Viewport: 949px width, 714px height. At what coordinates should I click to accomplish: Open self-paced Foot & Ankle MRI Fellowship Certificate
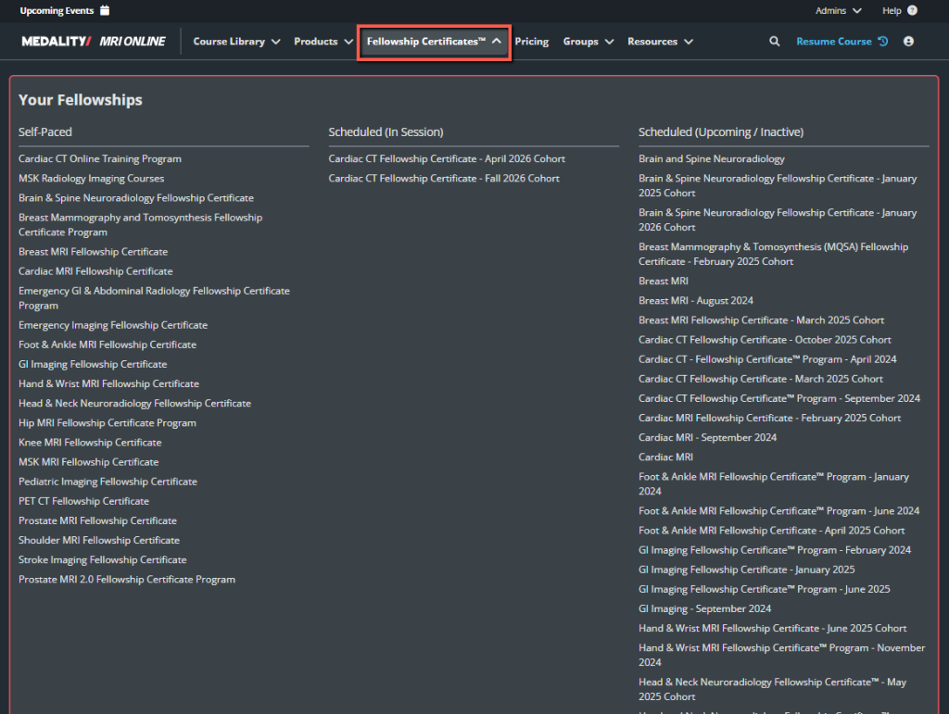(108, 344)
